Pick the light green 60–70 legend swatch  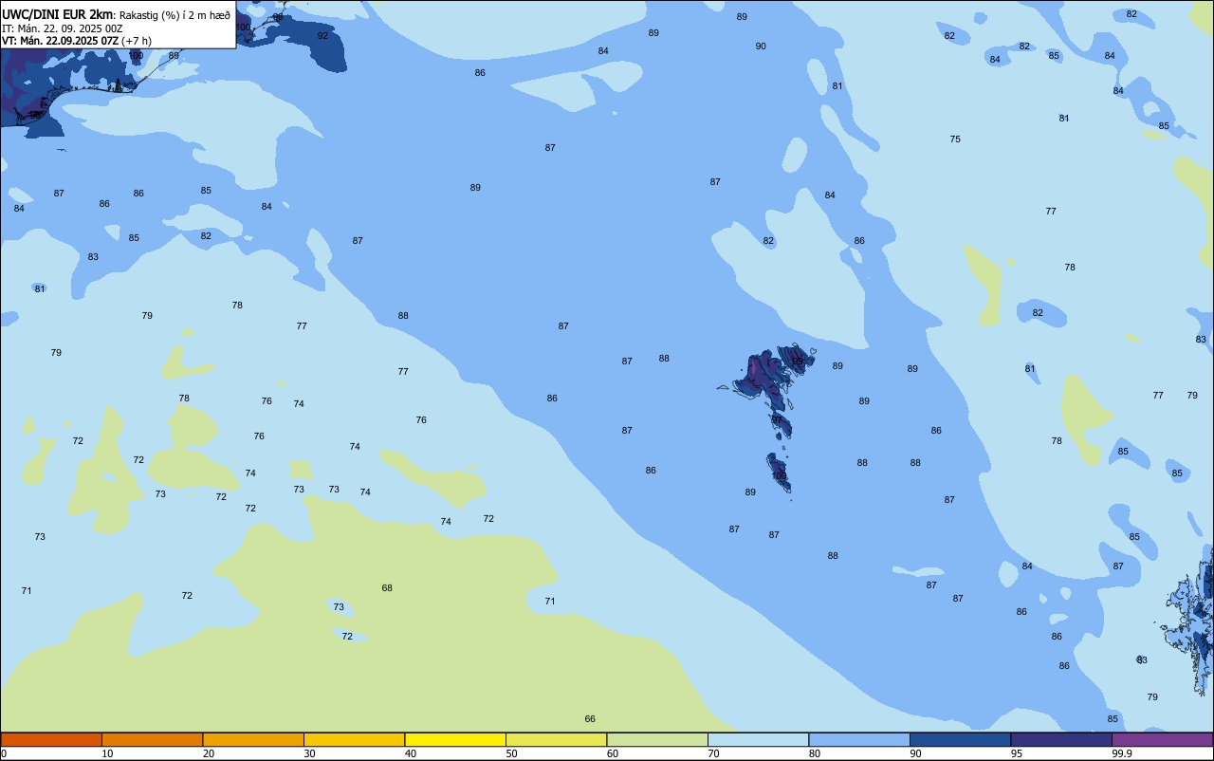657,739
